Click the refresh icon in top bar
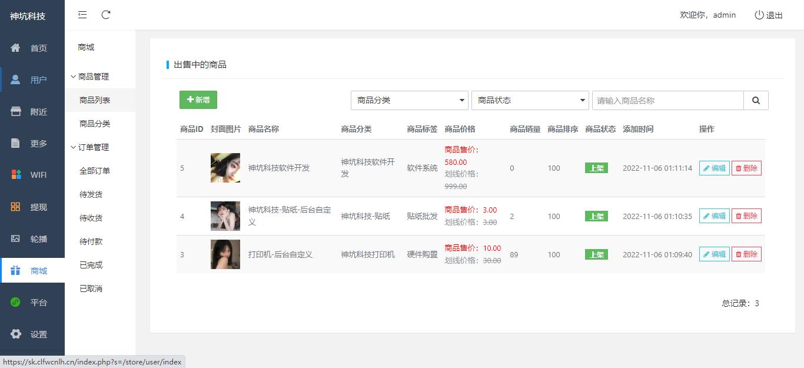The width and height of the screenshot is (804, 368). tap(106, 15)
